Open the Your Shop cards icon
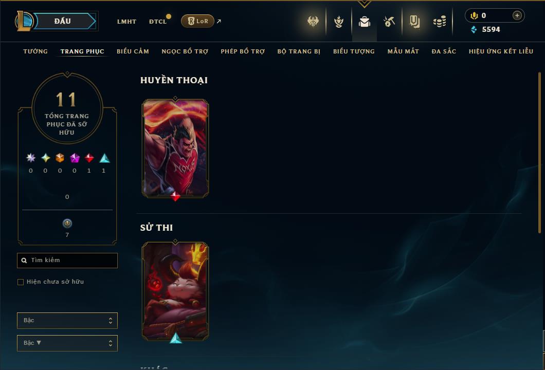Viewport: 545px width, 370px height. point(414,22)
